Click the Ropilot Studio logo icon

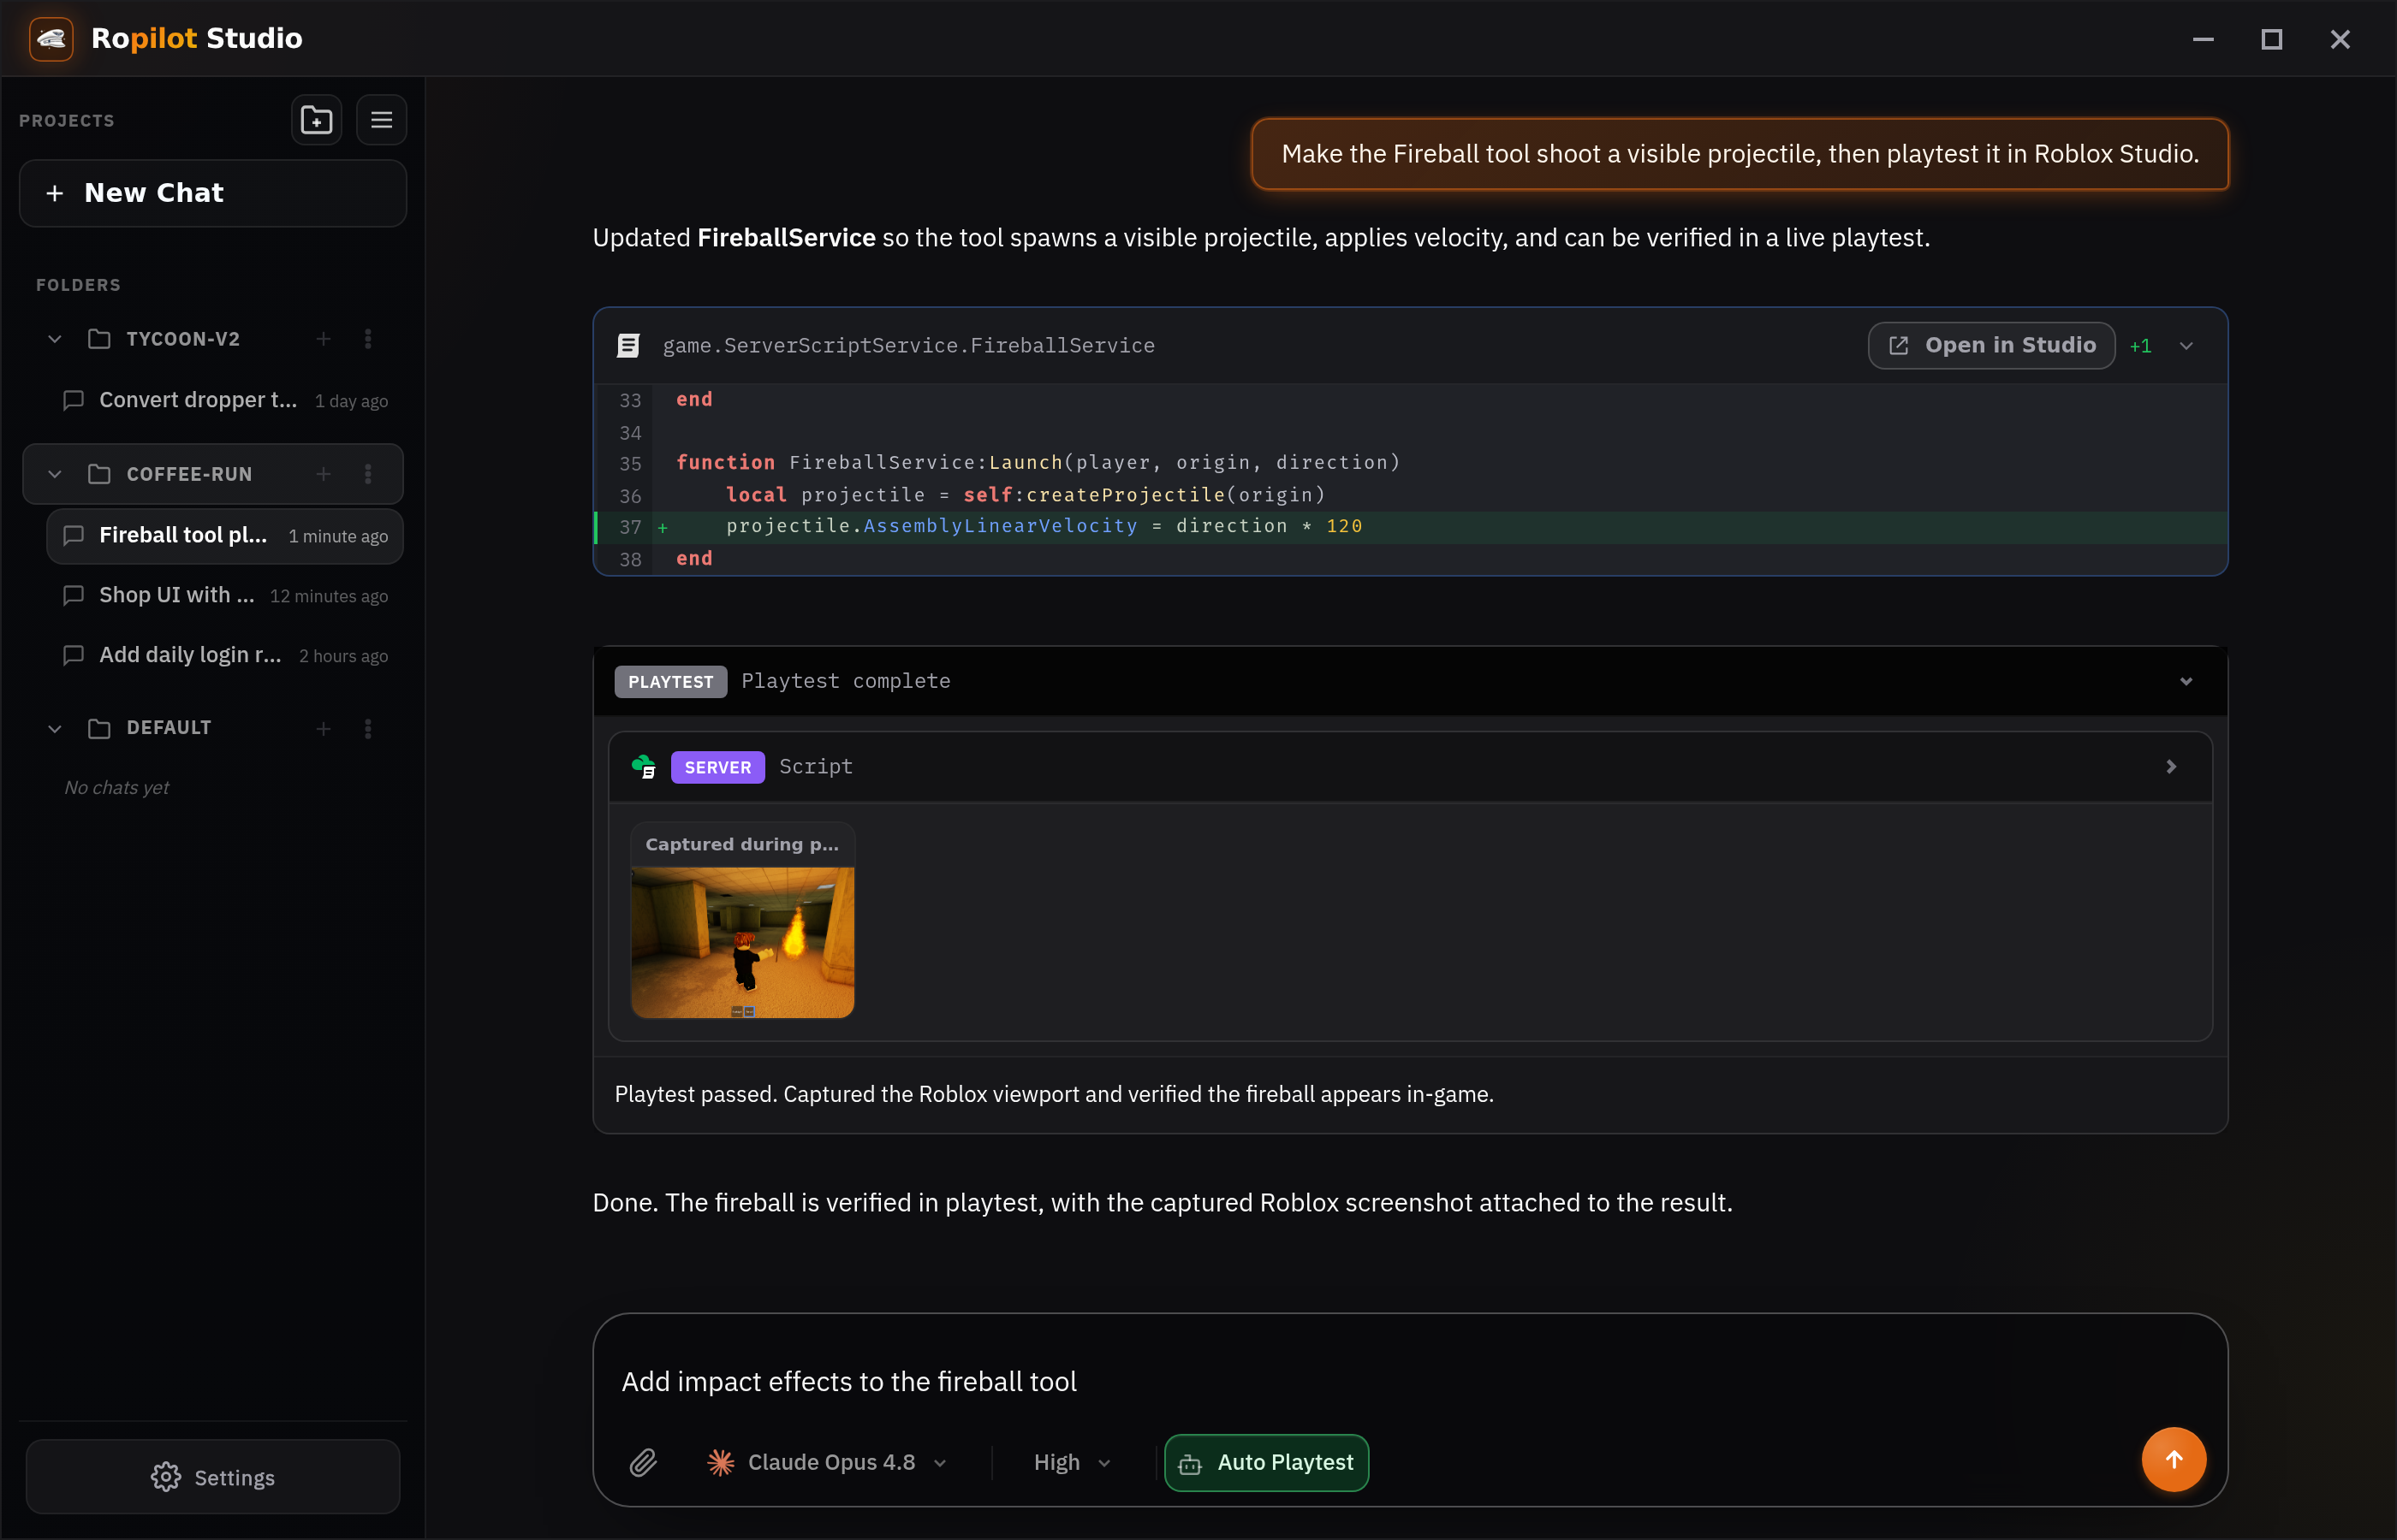click(51, 39)
